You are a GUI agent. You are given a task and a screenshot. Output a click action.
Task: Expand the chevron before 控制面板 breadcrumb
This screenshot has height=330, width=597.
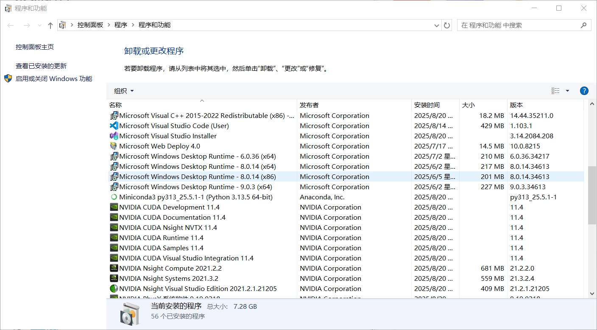(72, 25)
